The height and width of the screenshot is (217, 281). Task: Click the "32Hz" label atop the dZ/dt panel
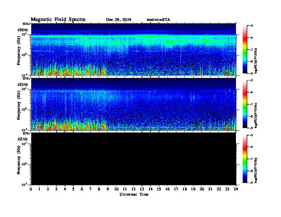point(26,133)
